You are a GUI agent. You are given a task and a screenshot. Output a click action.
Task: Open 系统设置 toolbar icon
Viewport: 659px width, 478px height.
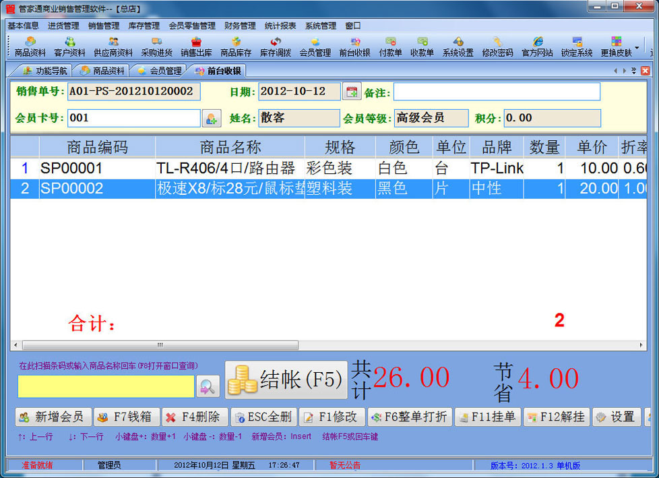458,47
